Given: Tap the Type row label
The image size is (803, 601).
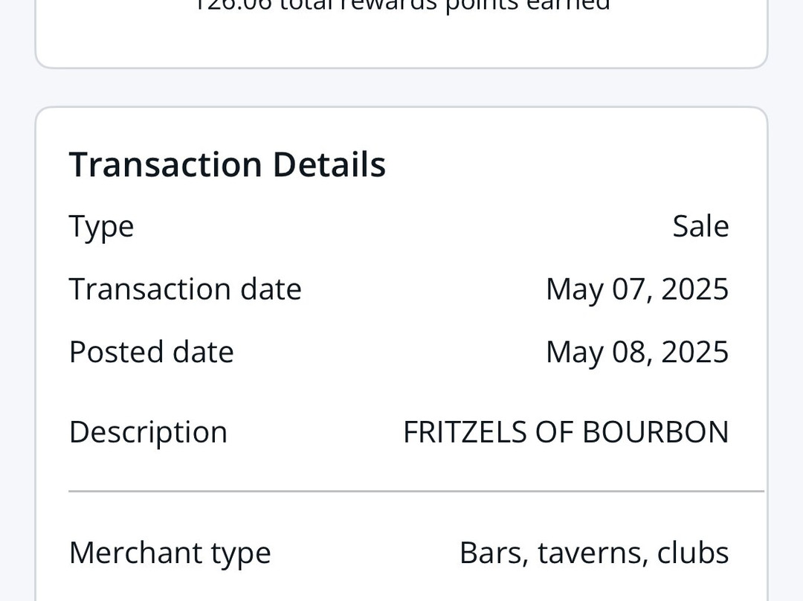Looking at the screenshot, I should [x=101, y=227].
